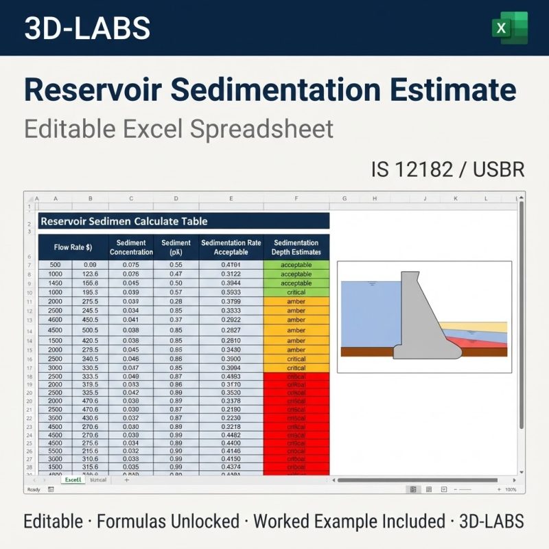Select cell containing 4600
The width and height of the screenshot is (549, 549).
56,320
